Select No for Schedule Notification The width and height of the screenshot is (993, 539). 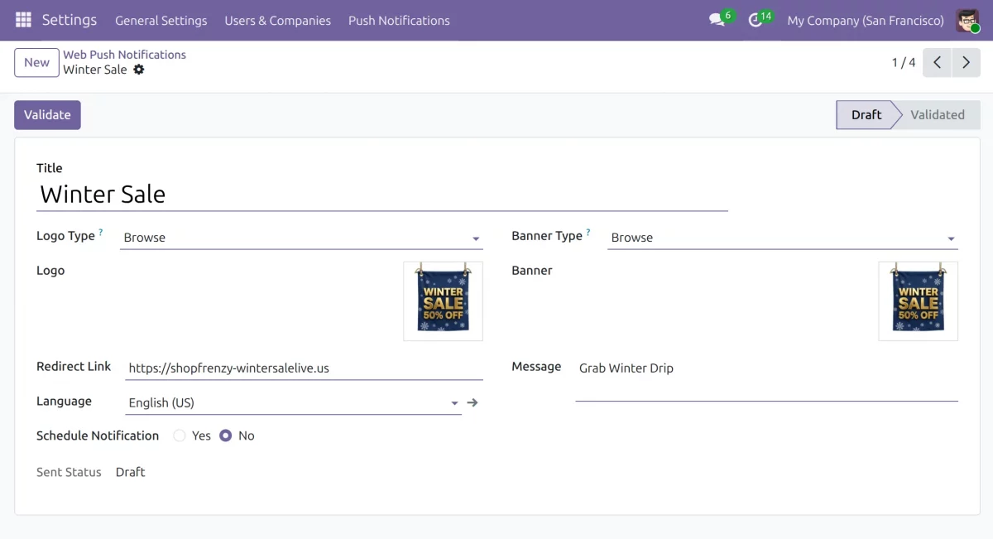pos(225,436)
